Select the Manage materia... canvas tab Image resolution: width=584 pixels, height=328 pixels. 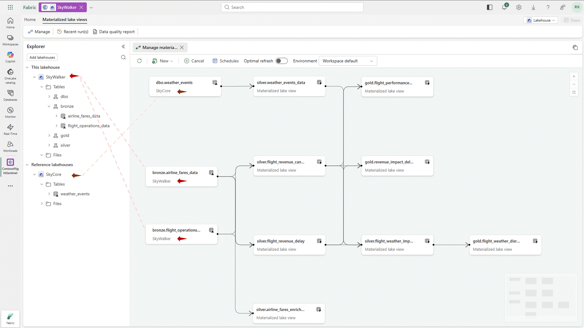158,47
